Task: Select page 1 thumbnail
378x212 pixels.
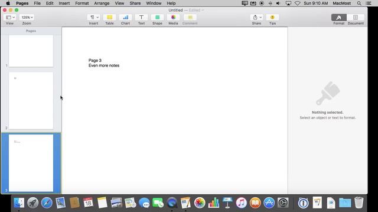Action: 31,51
